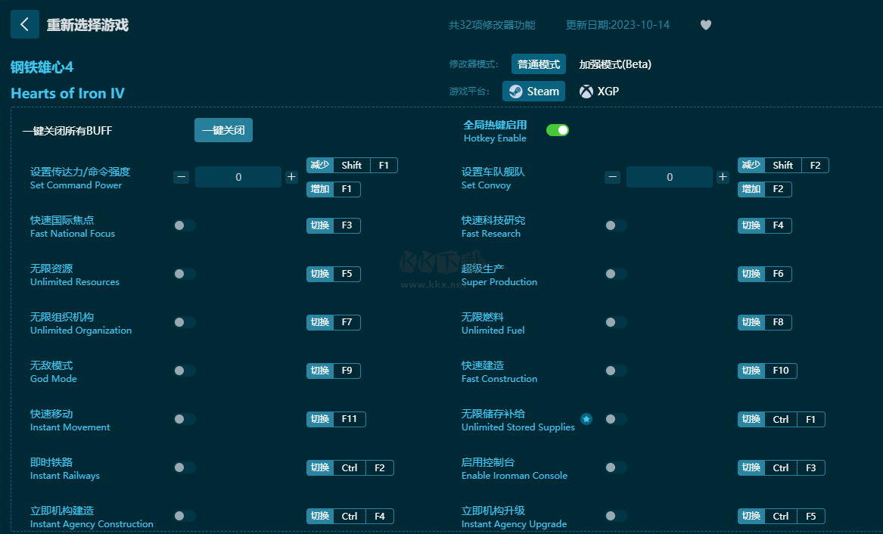The image size is (883, 534).
Task: Turn on Unlimited Fuel
Action: pyautogui.click(x=615, y=322)
